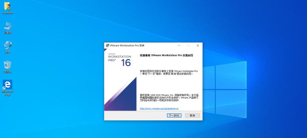This screenshot has height=138, width=307.
Task: Click the VMware Workstation Pro 安装 window title
Action: (127, 46)
